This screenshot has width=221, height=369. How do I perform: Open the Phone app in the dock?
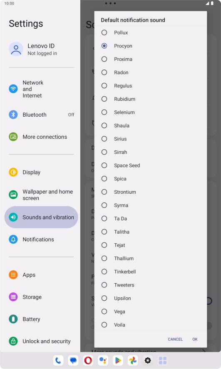click(x=58, y=360)
